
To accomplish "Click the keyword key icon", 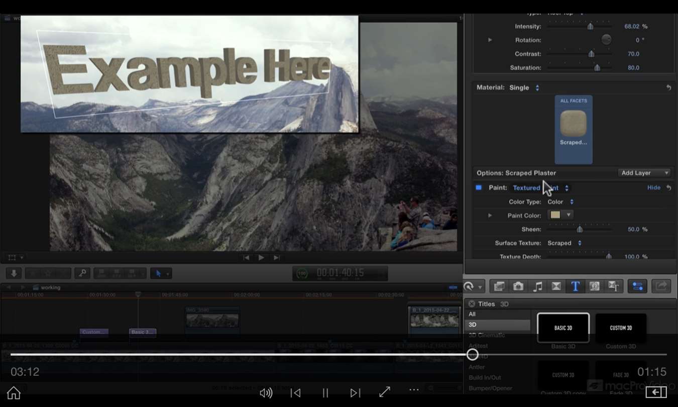I will click(82, 273).
